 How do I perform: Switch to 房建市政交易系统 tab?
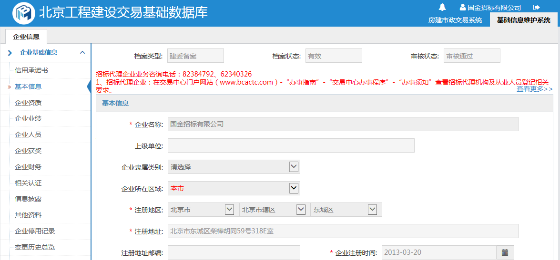coord(455,20)
